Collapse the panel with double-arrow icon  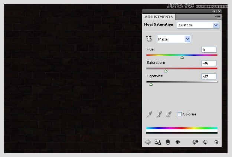pos(213,11)
